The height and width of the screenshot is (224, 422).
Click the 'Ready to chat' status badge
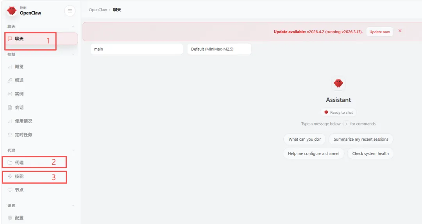(x=338, y=113)
